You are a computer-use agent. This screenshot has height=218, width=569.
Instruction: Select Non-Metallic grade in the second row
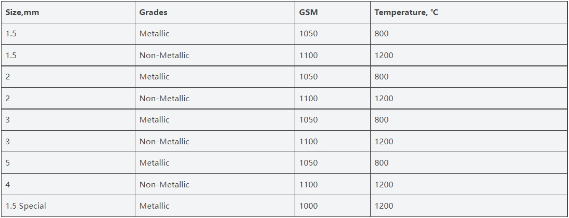215,56
